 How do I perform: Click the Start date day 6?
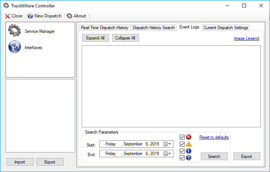(x=147, y=144)
